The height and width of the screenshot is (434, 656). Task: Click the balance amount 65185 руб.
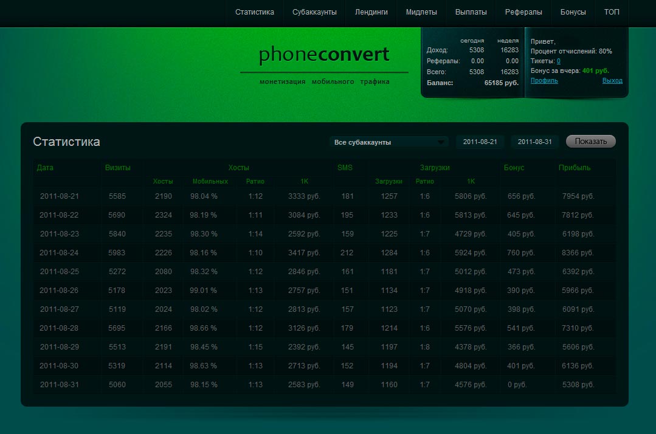click(x=501, y=83)
